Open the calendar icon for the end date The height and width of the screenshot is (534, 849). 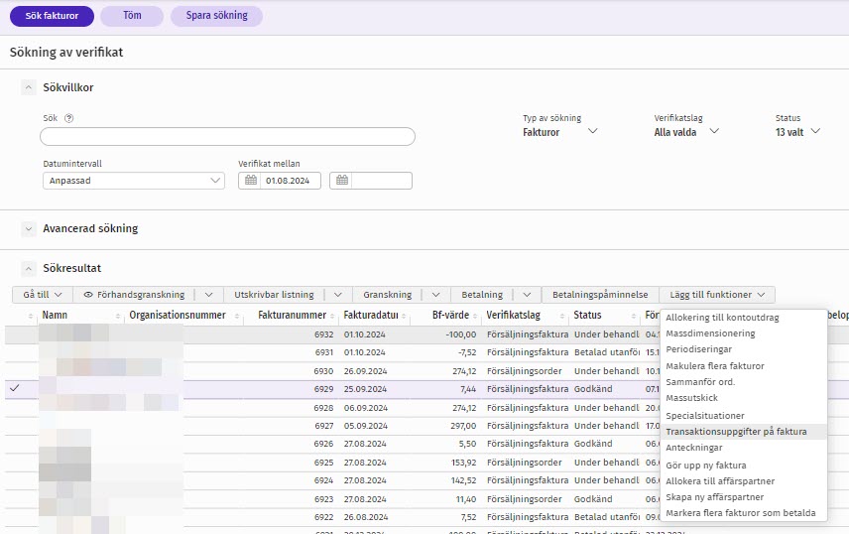coord(341,181)
